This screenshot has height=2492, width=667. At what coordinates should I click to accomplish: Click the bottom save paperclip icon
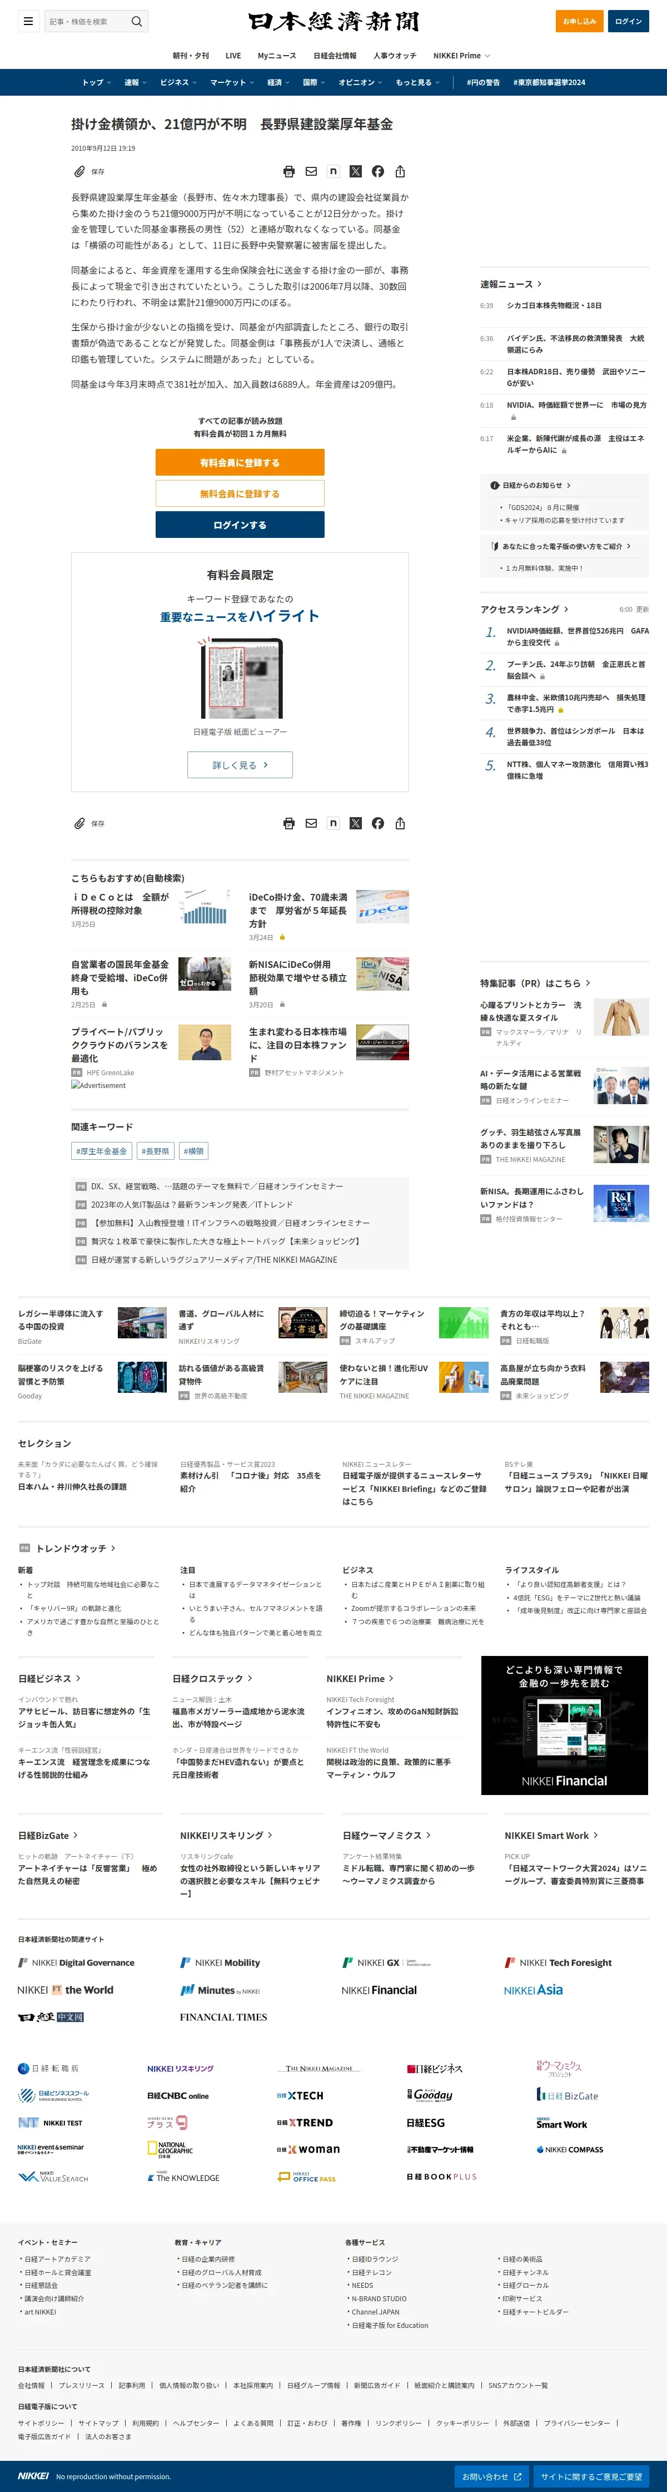pyautogui.click(x=80, y=823)
